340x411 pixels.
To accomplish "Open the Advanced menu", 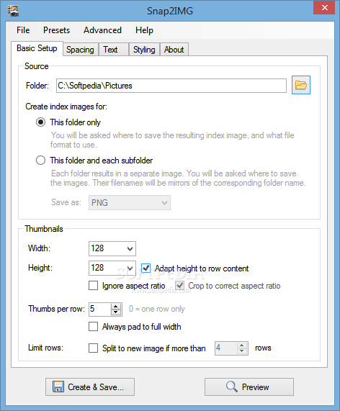I will tap(102, 30).
